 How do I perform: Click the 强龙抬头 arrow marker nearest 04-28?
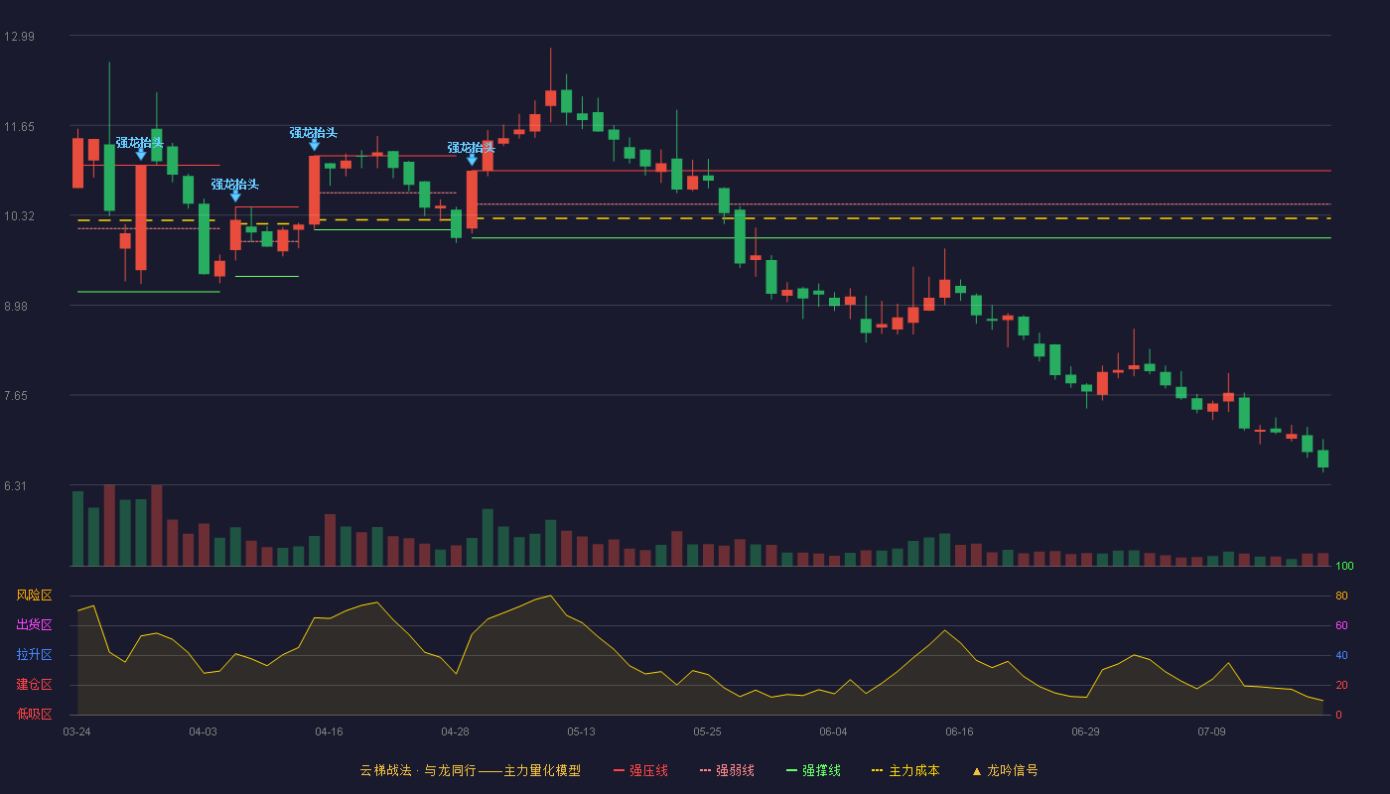pyautogui.click(x=472, y=160)
